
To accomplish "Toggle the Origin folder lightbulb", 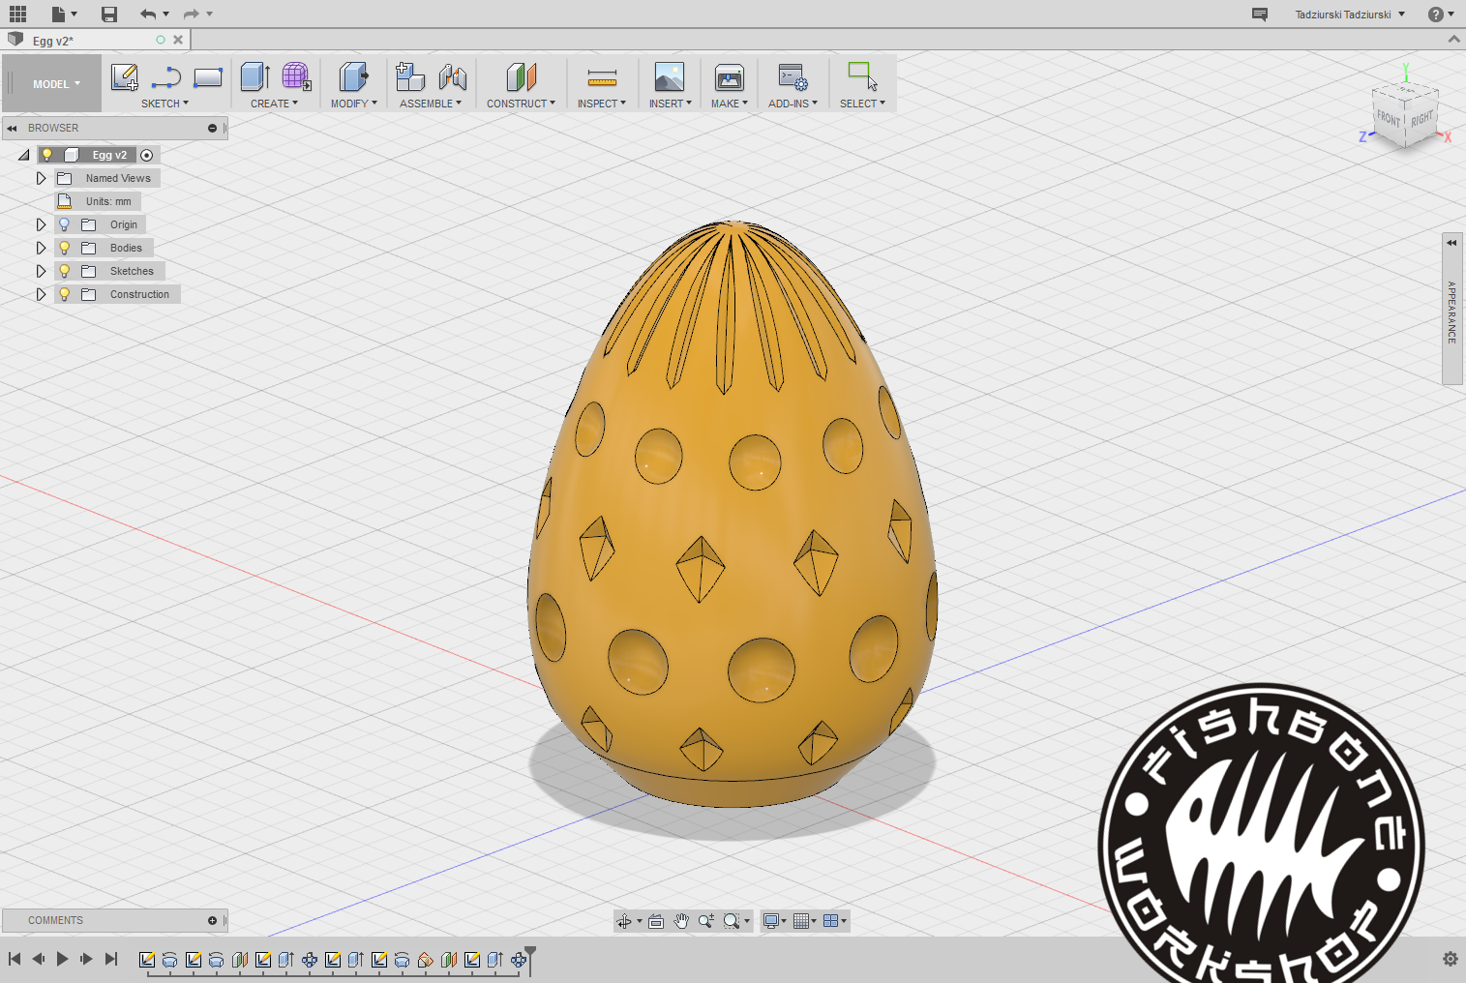I will pos(65,224).
